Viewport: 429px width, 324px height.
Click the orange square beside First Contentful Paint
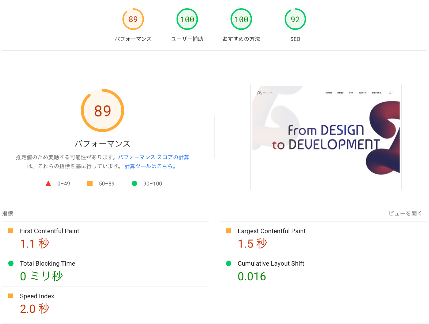11,231
